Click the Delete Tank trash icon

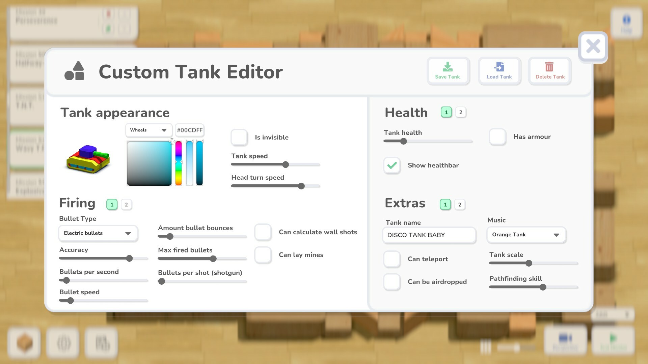click(549, 67)
